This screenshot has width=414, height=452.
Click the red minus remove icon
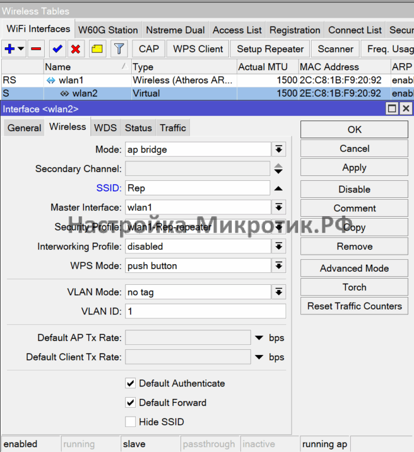pyautogui.click(x=36, y=48)
